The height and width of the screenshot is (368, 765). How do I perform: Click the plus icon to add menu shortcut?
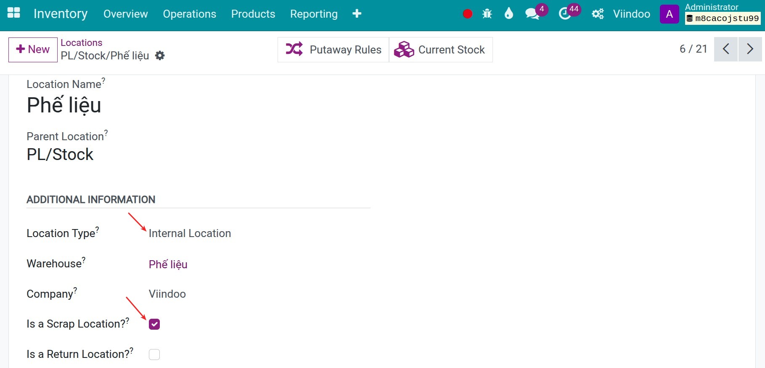coord(357,14)
